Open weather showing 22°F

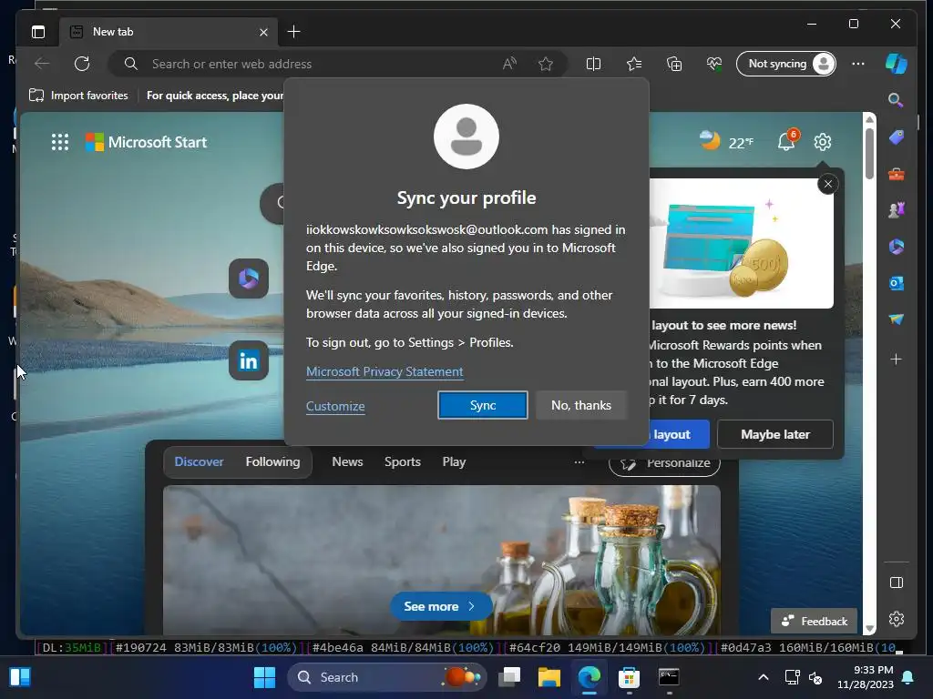point(726,141)
